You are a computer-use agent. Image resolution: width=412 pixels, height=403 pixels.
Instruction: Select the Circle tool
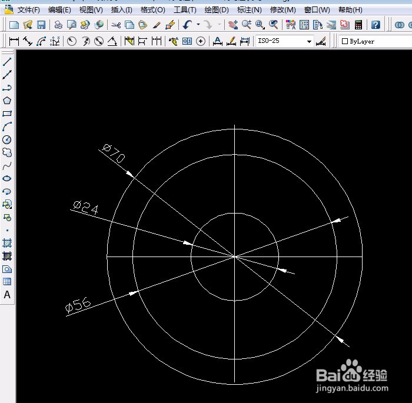7,139
